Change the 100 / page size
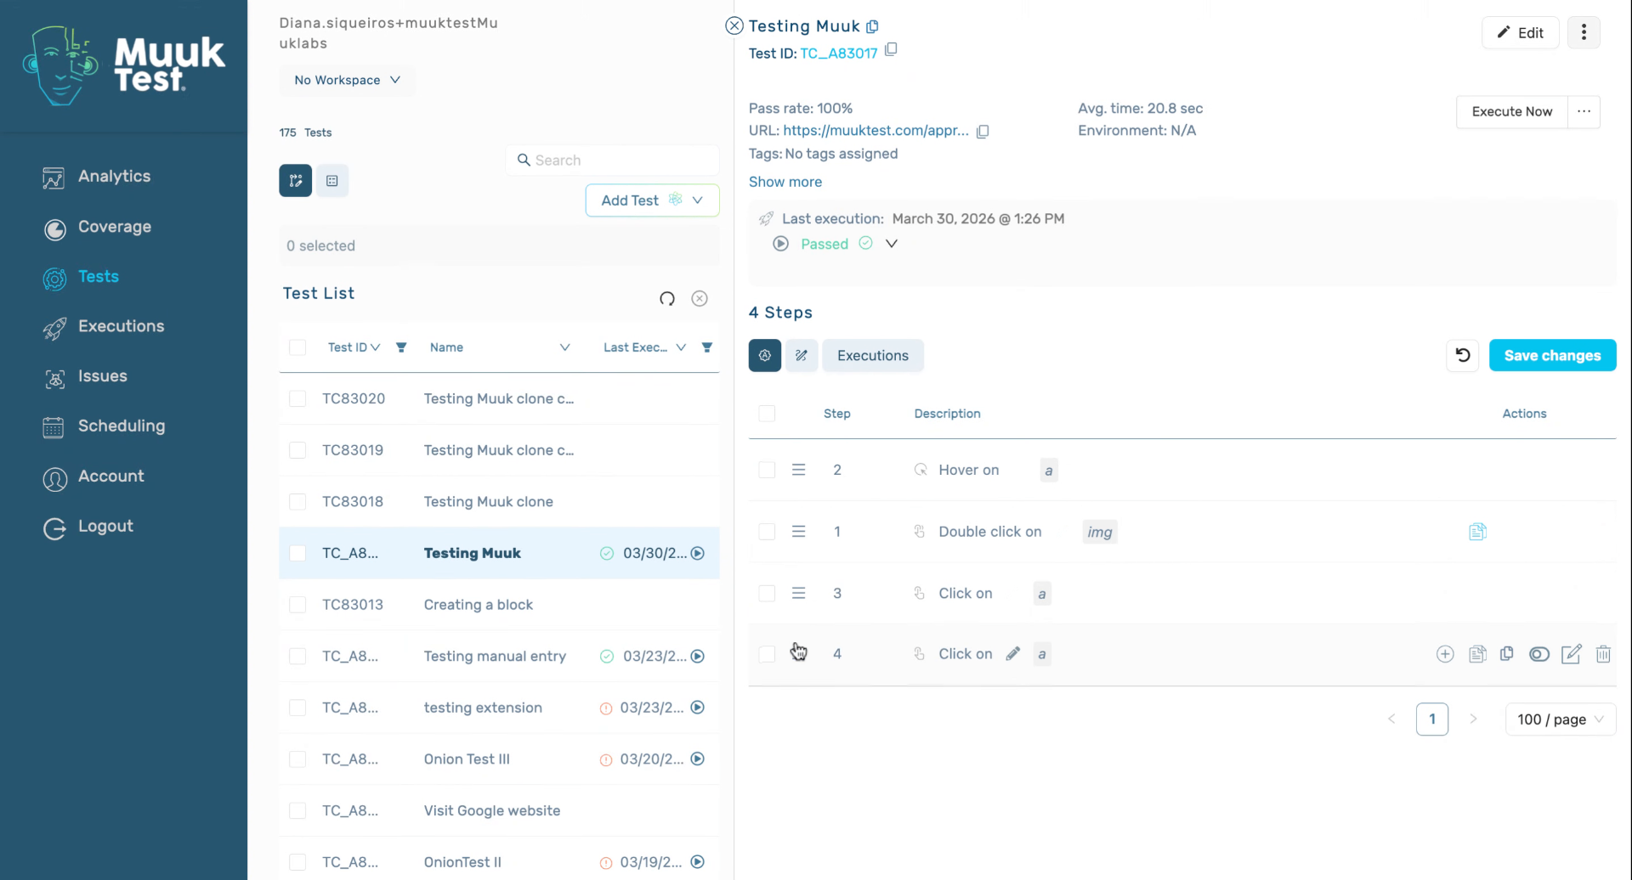The image size is (1632, 880). (1561, 719)
